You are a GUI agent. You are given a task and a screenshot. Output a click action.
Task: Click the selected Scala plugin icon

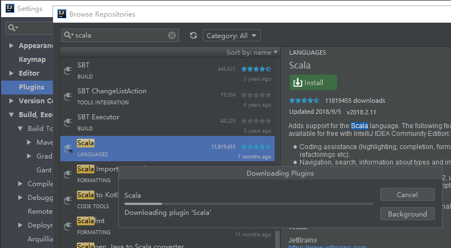[x=68, y=149]
